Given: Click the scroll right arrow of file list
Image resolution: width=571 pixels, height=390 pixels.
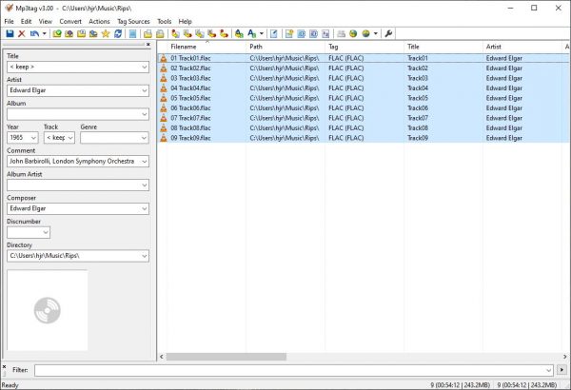Looking at the screenshot, I should click(x=564, y=357).
